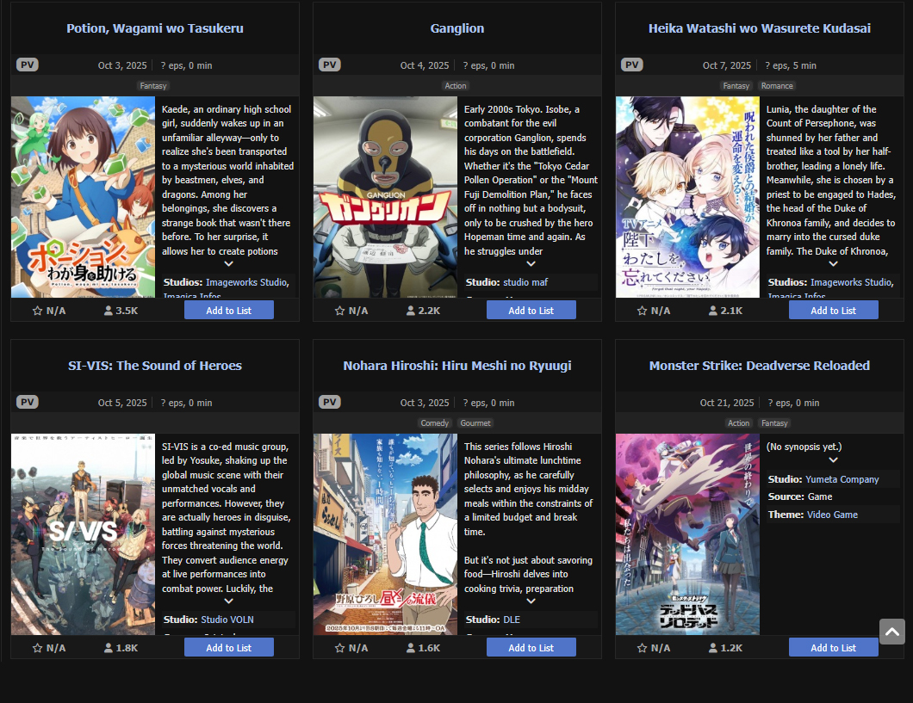Image resolution: width=913 pixels, height=703 pixels.
Task: Click the members icon under Monster Strike
Action: [x=712, y=648]
